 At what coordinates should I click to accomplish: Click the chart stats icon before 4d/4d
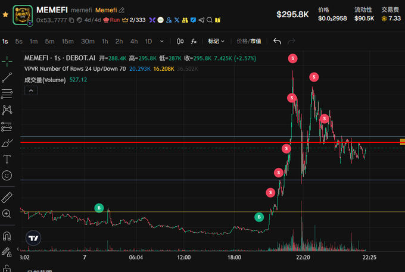[79, 20]
